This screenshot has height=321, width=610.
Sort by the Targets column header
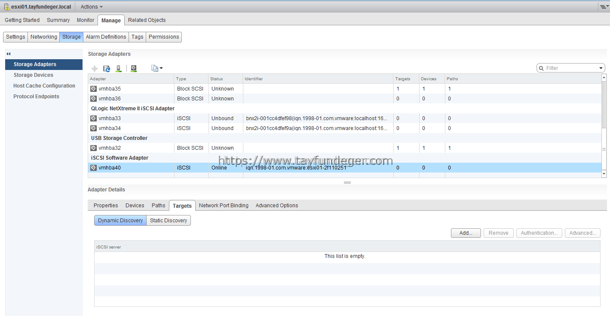[406, 79]
